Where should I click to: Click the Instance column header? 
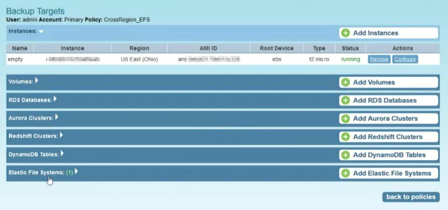click(x=73, y=48)
